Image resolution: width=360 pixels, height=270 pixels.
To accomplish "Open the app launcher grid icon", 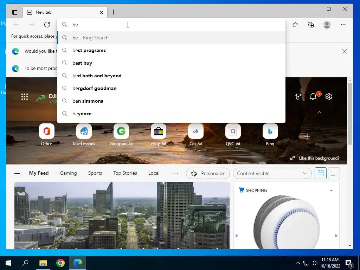I will click(x=25, y=97).
